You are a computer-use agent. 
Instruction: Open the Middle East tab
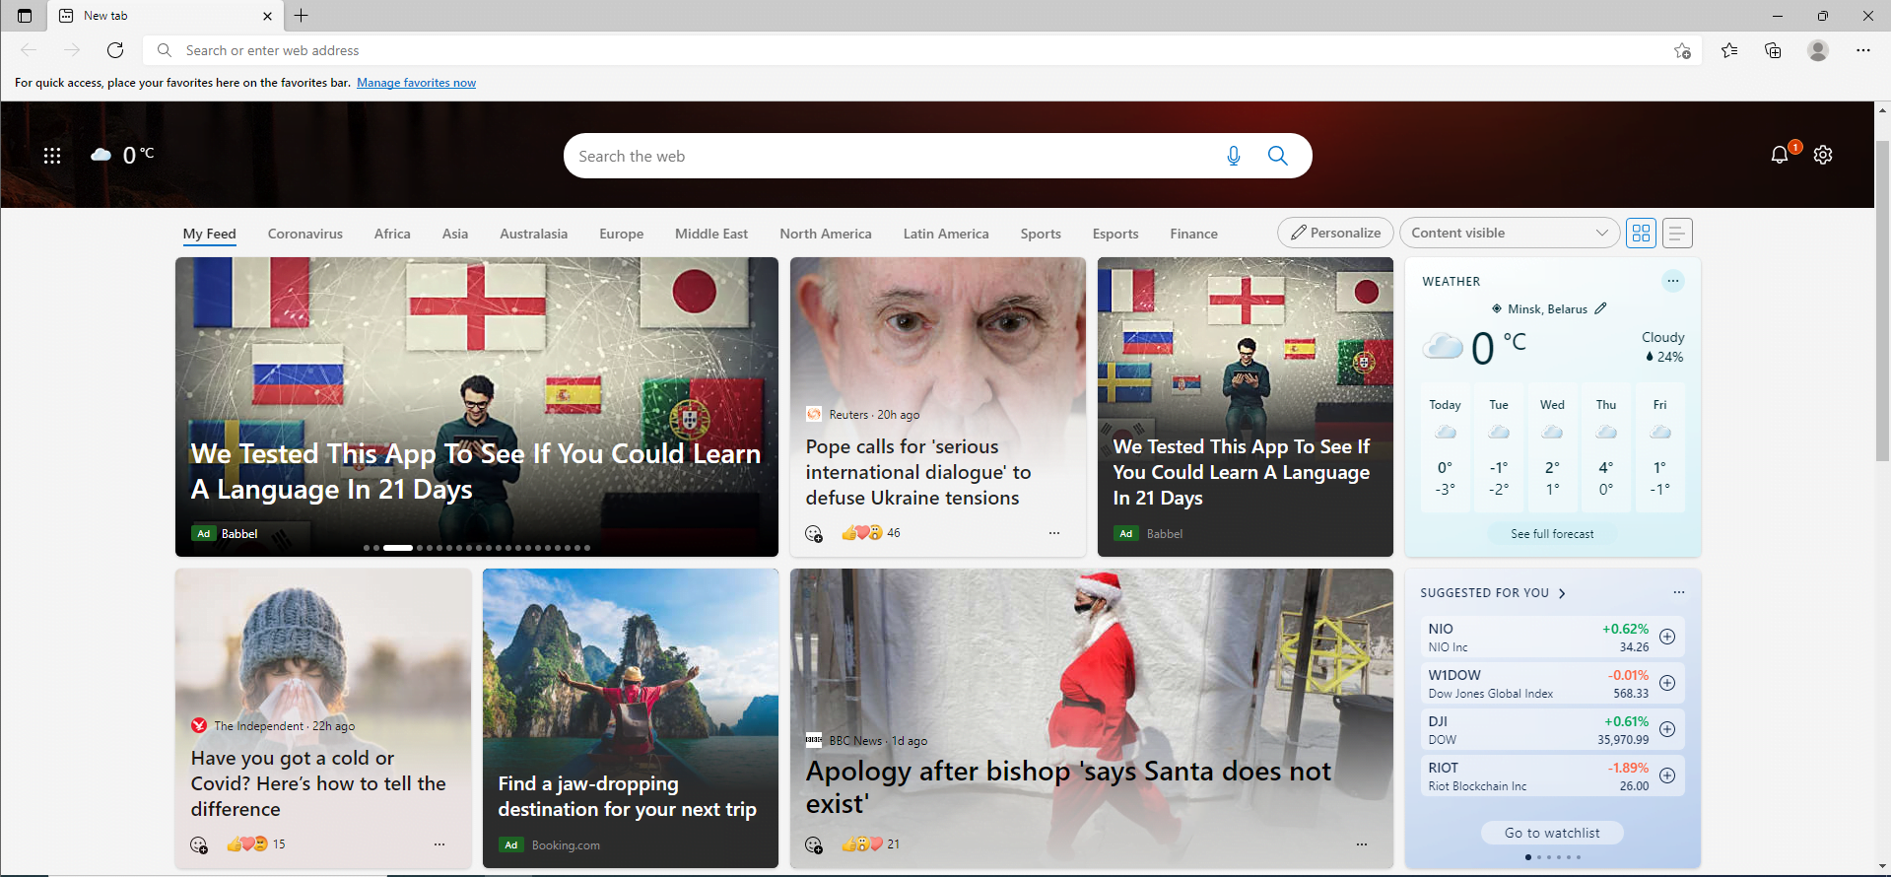click(x=711, y=234)
